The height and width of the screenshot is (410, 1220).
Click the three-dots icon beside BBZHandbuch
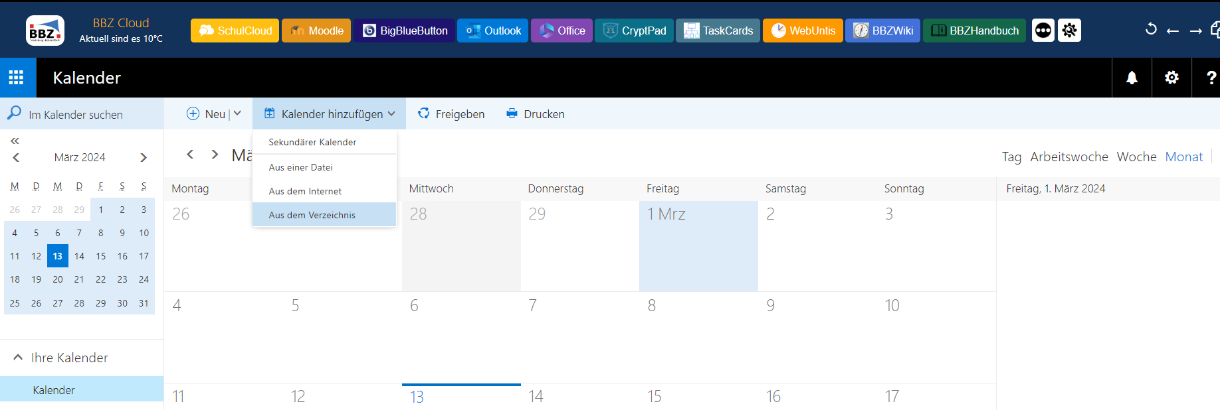(x=1043, y=31)
